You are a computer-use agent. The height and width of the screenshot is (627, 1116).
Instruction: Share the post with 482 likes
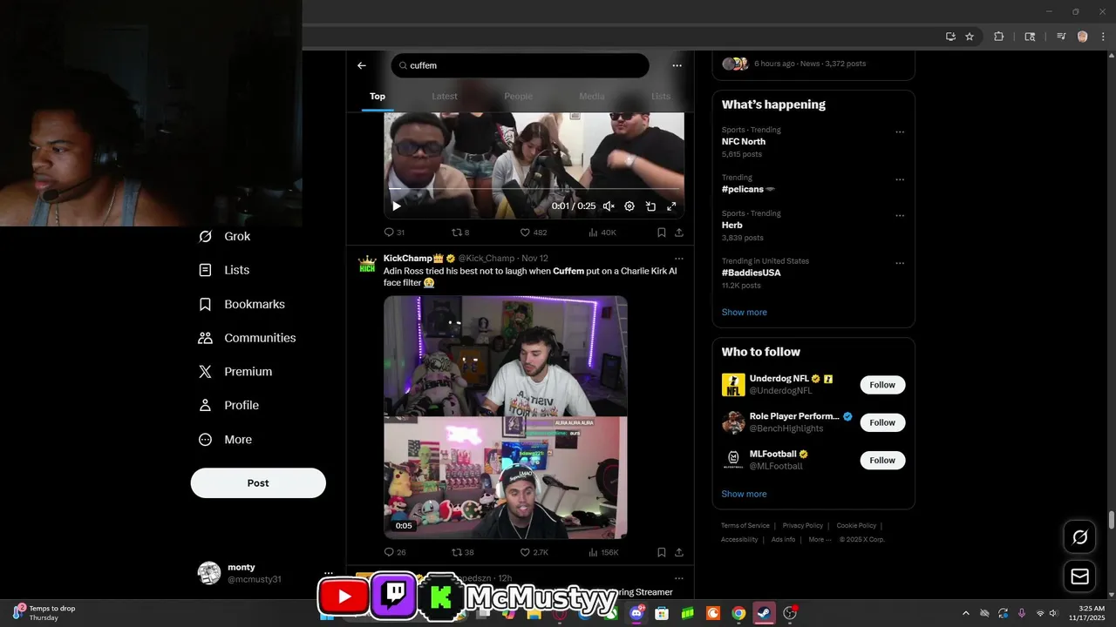point(679,233)
